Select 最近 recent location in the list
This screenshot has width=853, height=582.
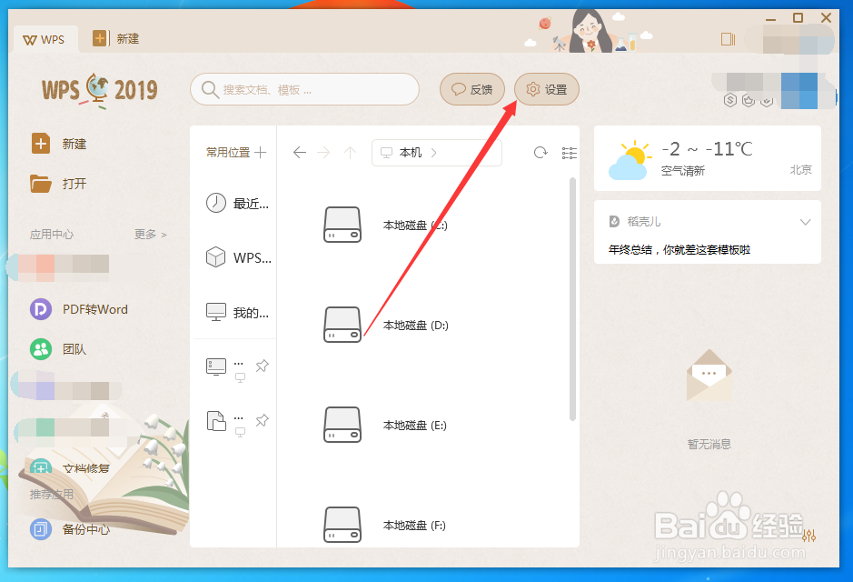click(x=237, y=204)
